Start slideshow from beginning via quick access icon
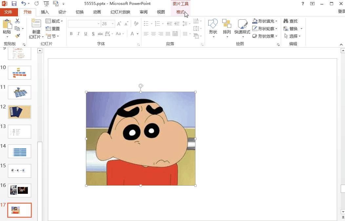The height and width of the screenshot is (221, 345). 46,4
